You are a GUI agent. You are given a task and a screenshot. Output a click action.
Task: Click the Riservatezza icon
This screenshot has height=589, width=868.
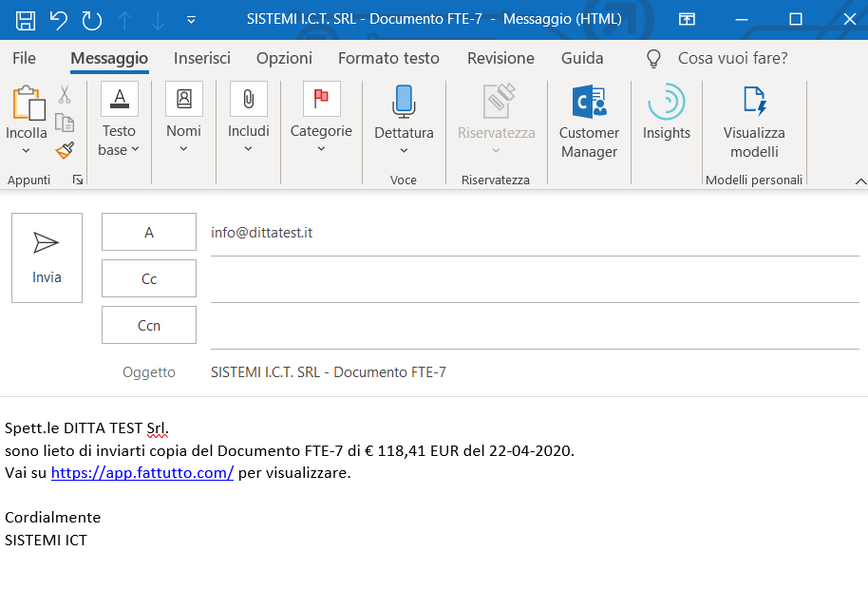pyautogui.click(x=499, y=101)
